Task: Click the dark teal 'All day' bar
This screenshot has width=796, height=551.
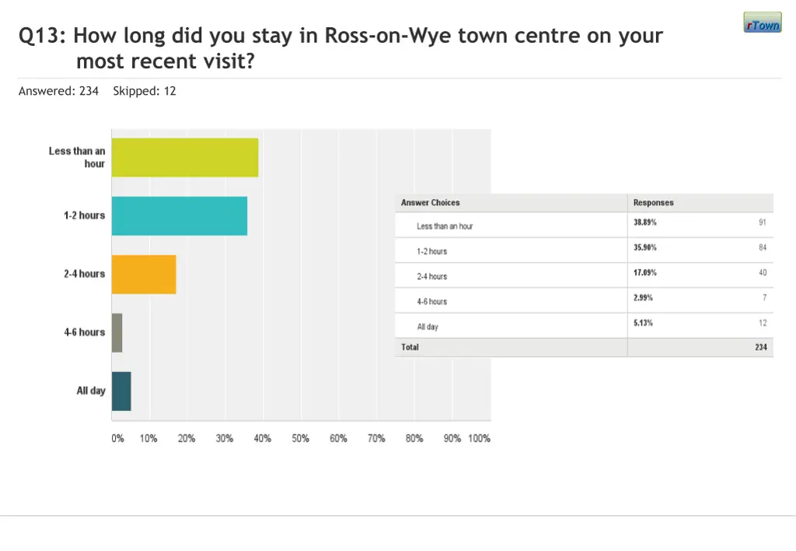Action: [x=121, y=391]
